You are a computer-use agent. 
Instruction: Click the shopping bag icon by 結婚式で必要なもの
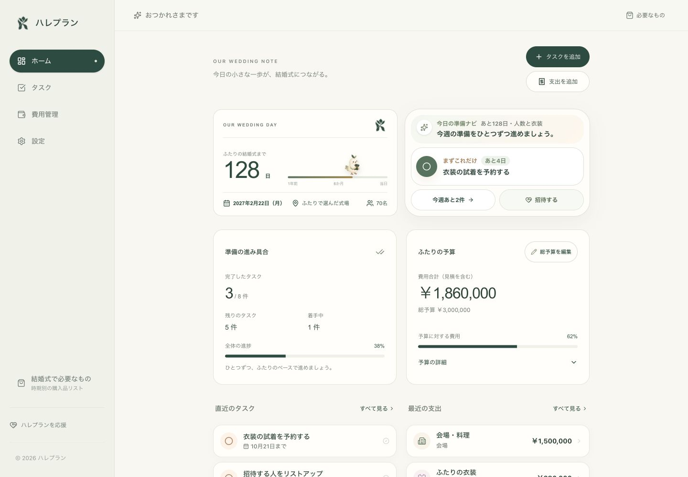click(21, 383)
